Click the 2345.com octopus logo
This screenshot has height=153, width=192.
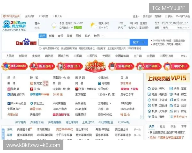[x=14, y=25]
